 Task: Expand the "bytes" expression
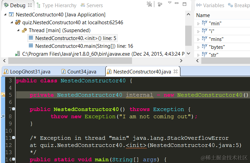click(x=198, y=47)
